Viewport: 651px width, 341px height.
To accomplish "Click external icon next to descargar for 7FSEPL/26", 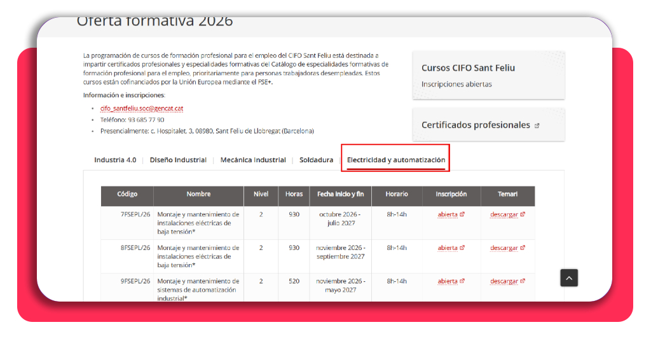I will (x=523, y=214).
